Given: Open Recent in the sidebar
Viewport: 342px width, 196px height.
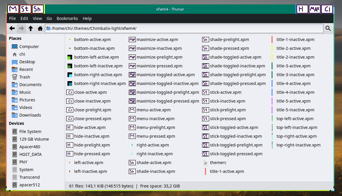Looking at the screenshot, I should [26, 69].
